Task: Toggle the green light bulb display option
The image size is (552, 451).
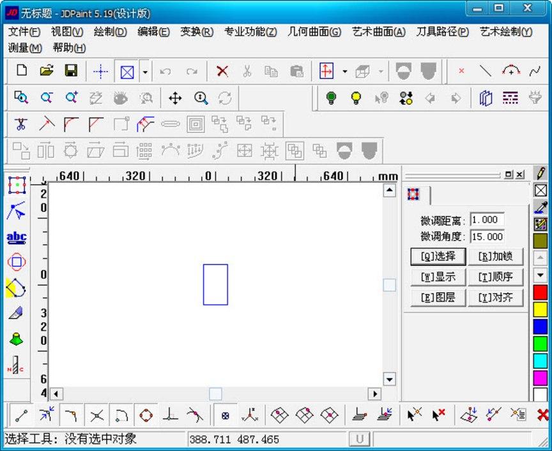Action: click(x=332, y=98)
